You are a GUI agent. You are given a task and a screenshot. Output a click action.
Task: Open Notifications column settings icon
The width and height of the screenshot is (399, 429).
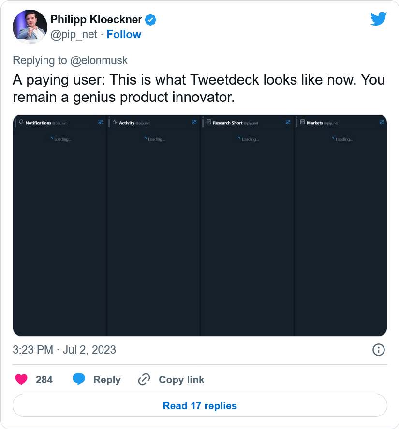coord(100,123)
